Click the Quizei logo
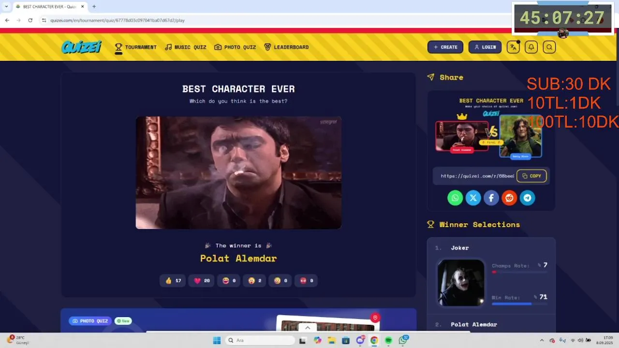Screen dimensions: 619x348 click(81, 47)
